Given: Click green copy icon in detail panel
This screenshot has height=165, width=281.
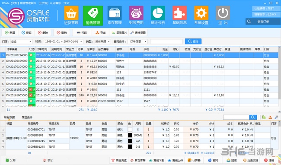Looking at the screenshot, I should (264, 117).
